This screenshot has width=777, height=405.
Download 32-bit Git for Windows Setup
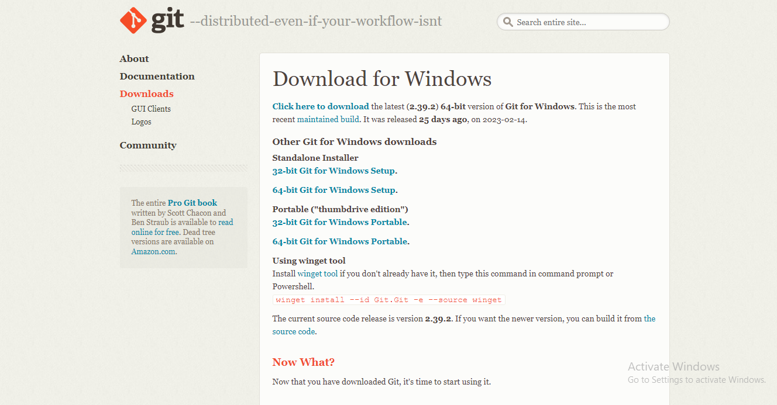[334, 171]
